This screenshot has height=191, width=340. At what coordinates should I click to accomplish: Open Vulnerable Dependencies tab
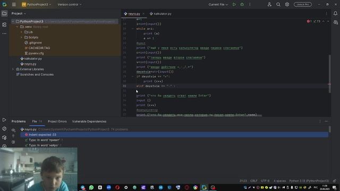(x=89, y=121)
